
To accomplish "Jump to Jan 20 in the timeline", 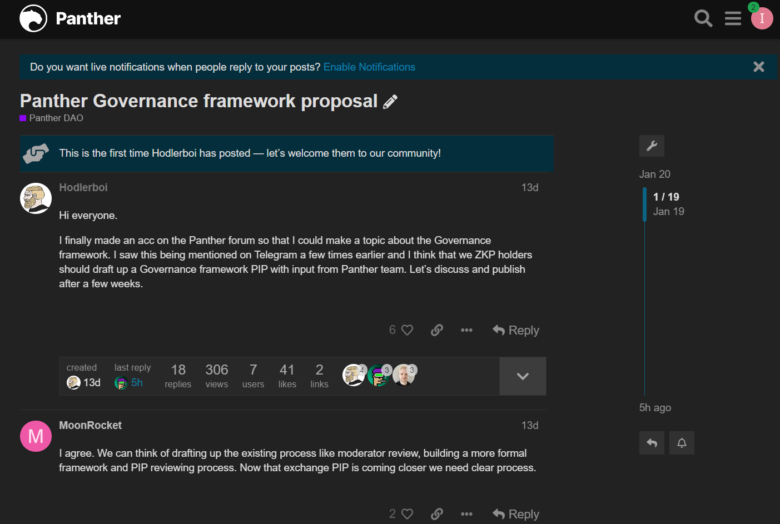I will click(654, 174).
